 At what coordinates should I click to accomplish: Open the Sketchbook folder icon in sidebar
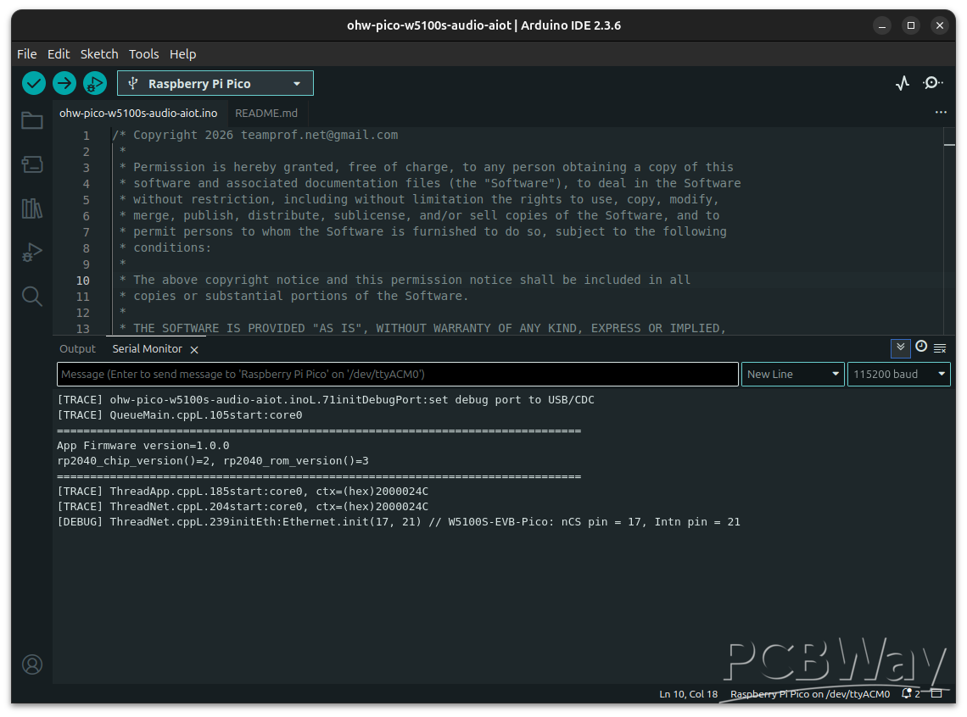click(x=32, y=120)
